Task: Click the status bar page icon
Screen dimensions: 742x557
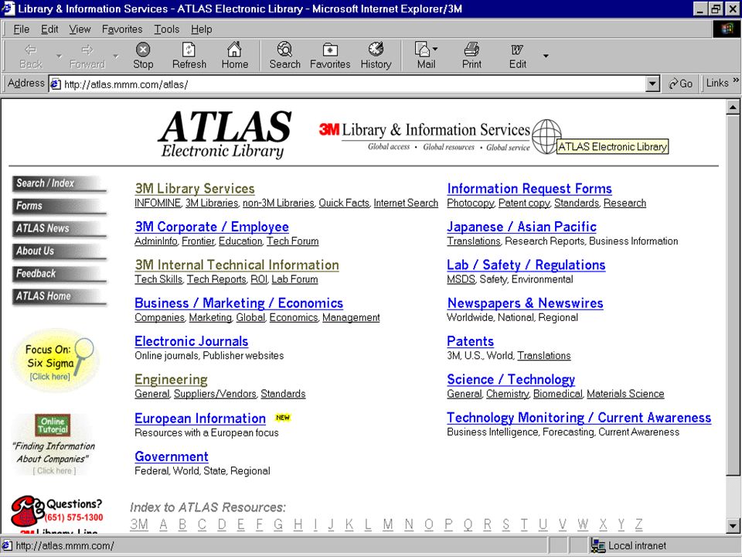Action: [x=7, y=545]
